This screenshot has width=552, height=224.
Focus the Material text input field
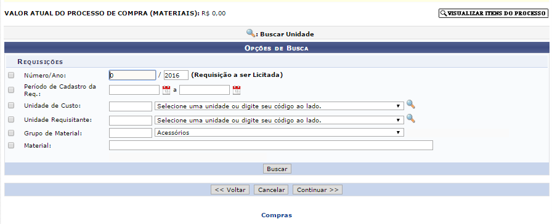coord(270,145)
